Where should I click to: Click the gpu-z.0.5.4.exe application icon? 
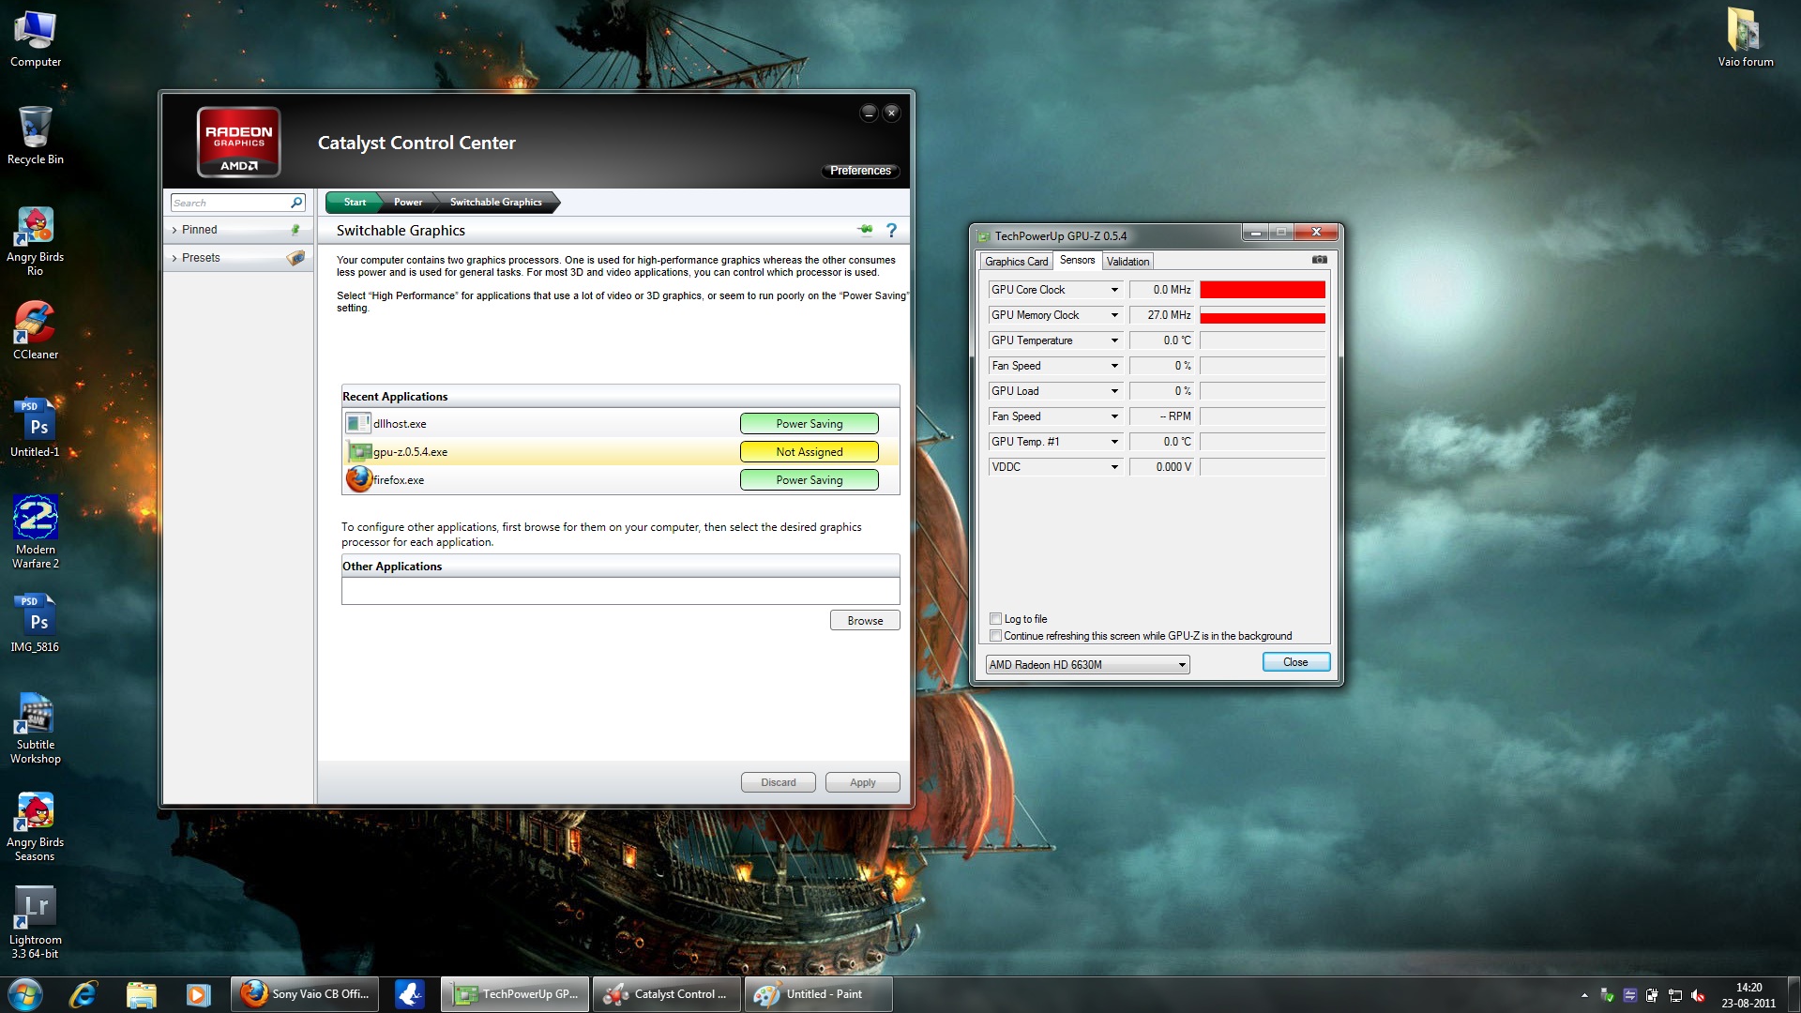[x=358, y=451]
